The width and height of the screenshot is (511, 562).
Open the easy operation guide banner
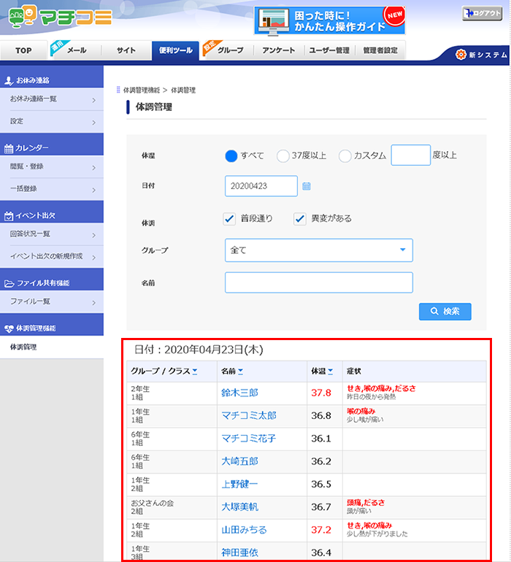pos(329,20)
